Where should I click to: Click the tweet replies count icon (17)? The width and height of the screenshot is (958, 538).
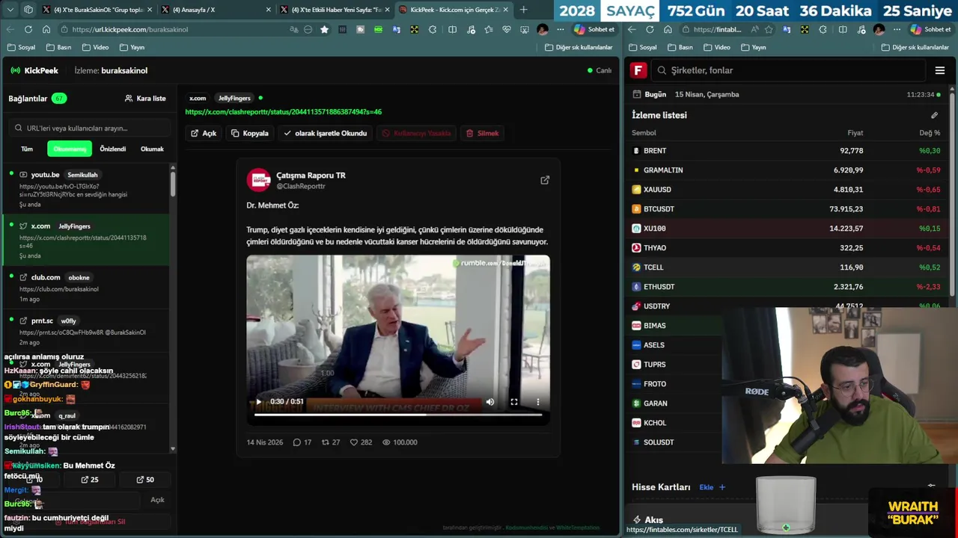tap(297, 442)
